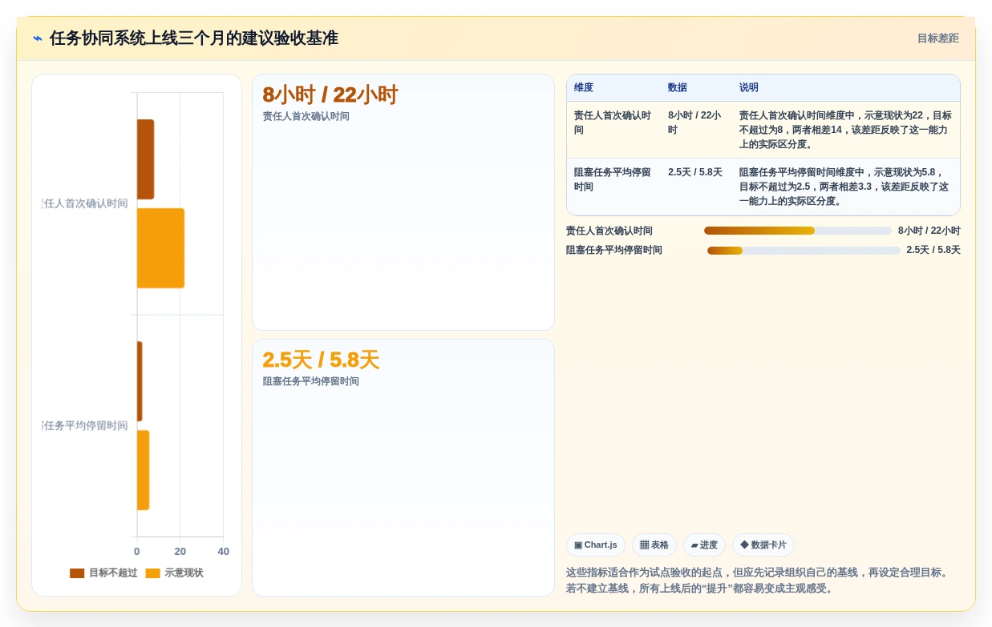Select the Chart.js tag chip
Screen dimensions: 992x627
[596, 545]
